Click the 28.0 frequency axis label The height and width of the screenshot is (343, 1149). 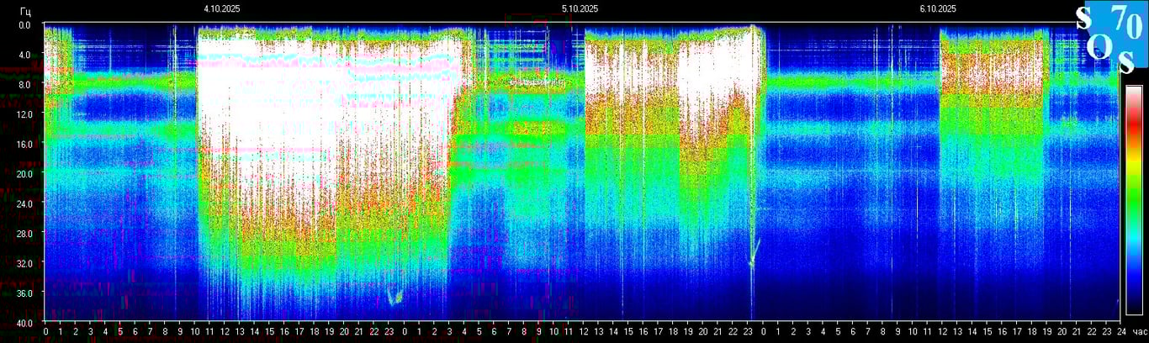pyautogui.click(x=24, y=233)
